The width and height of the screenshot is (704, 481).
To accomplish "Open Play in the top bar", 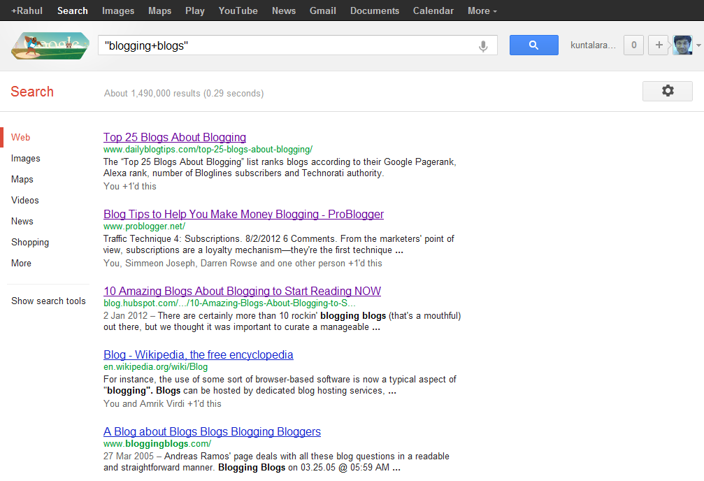I will pos(195,10).
